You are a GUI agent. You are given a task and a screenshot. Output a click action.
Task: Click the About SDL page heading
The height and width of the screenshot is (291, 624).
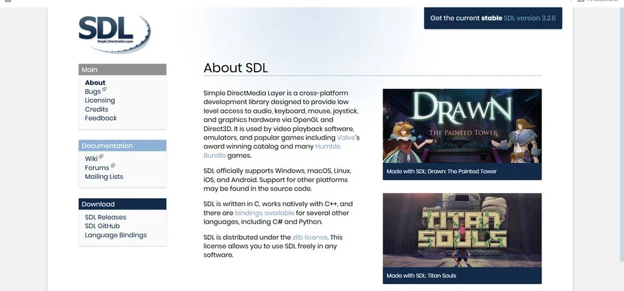pyautogui.click(x=236, y=67)
